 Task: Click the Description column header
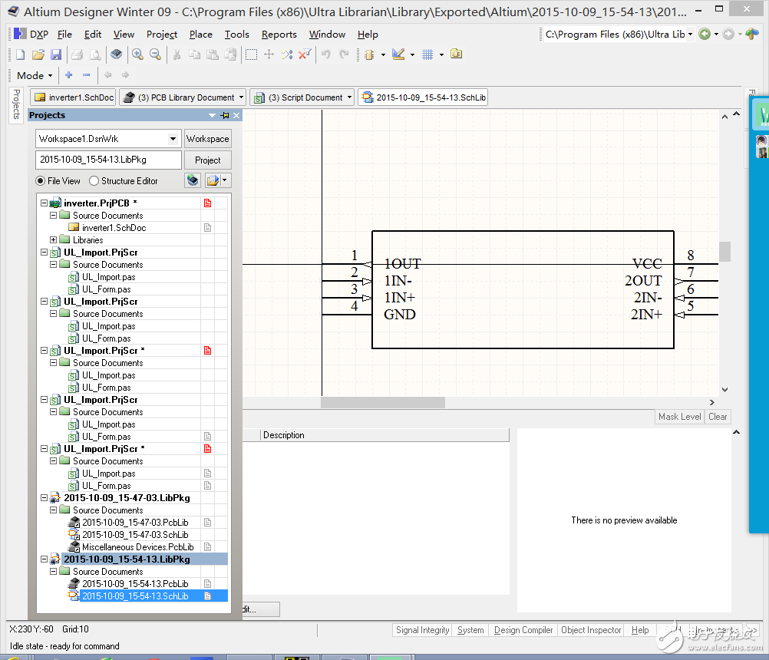tap(384, 435)
